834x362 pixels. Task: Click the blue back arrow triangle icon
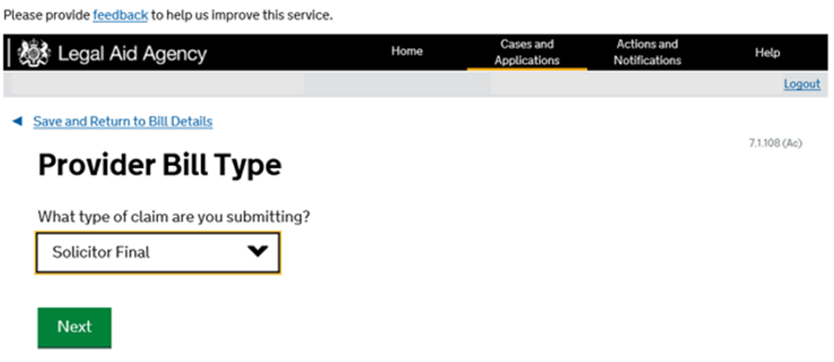[17, 122]
